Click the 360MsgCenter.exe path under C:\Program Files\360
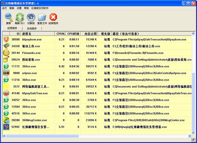This screenshot has width=197, height=143. coord(148,120)
